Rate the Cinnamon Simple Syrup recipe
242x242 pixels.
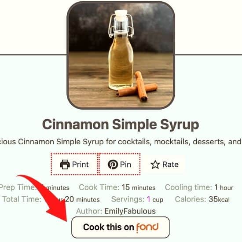click(x=165, y=165)
